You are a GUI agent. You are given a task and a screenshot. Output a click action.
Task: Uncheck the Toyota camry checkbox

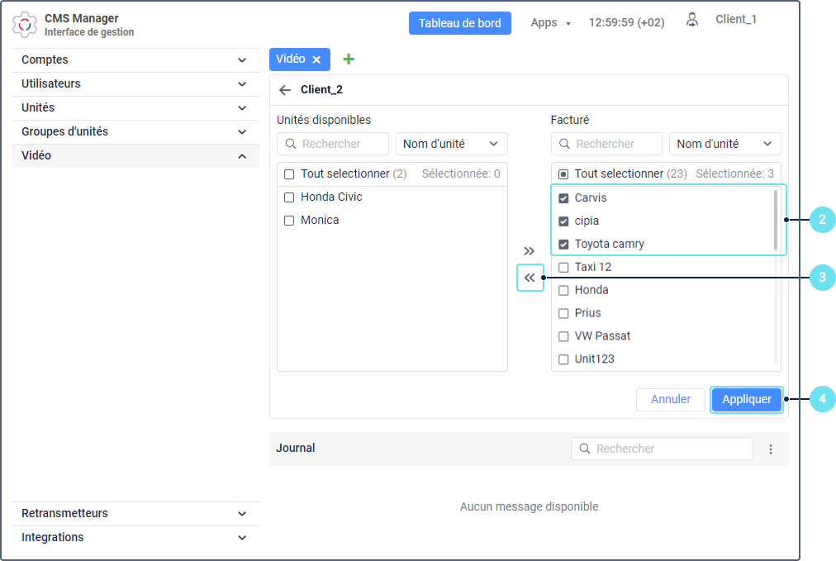(563, 245)
